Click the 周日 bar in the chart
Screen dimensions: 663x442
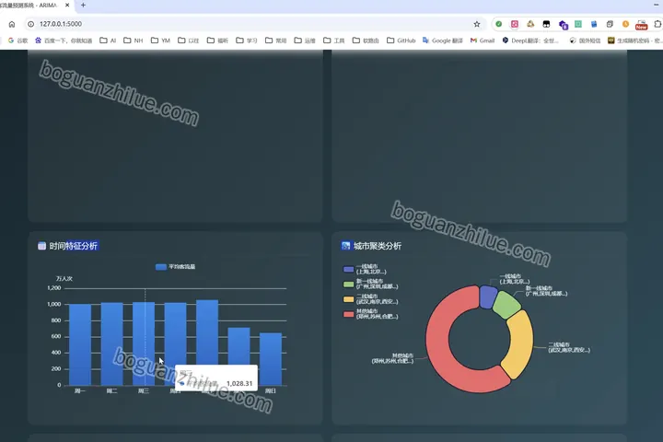(271, 359)
